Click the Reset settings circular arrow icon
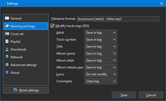Screen dimensions: 166x101 click(15, 90)
